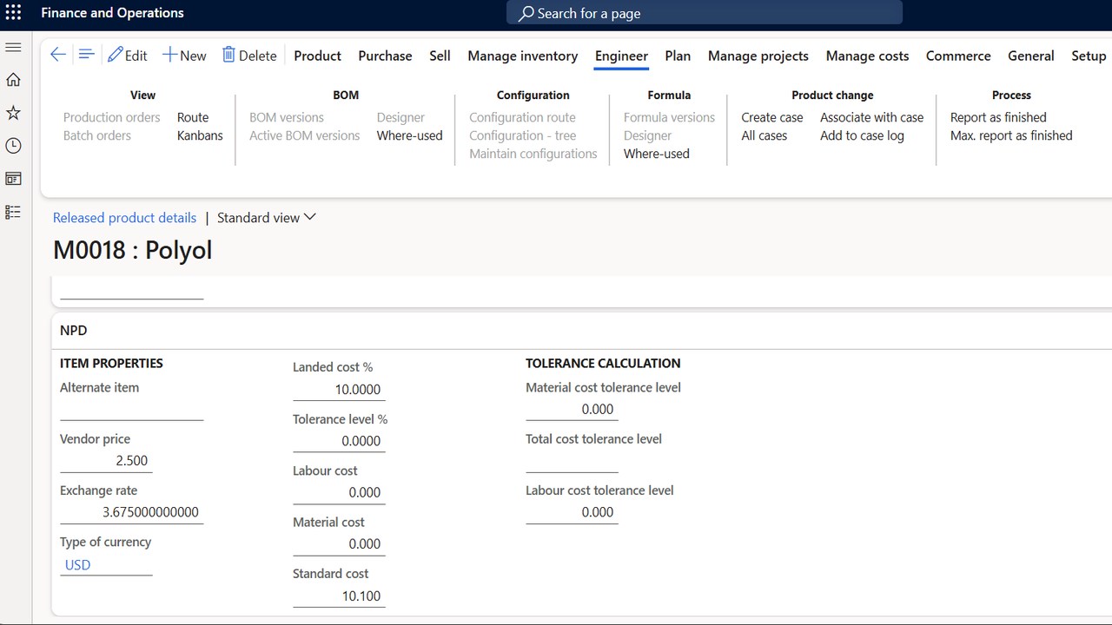Image resolution: width=1112 pixels, height=625 pixels.
Task: Go to the Home icon in sidebar
Action: pos(13,80)
